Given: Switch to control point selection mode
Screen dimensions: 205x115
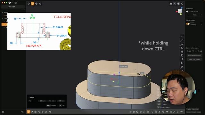Looking at the screenshot, I should pos(29,4).
